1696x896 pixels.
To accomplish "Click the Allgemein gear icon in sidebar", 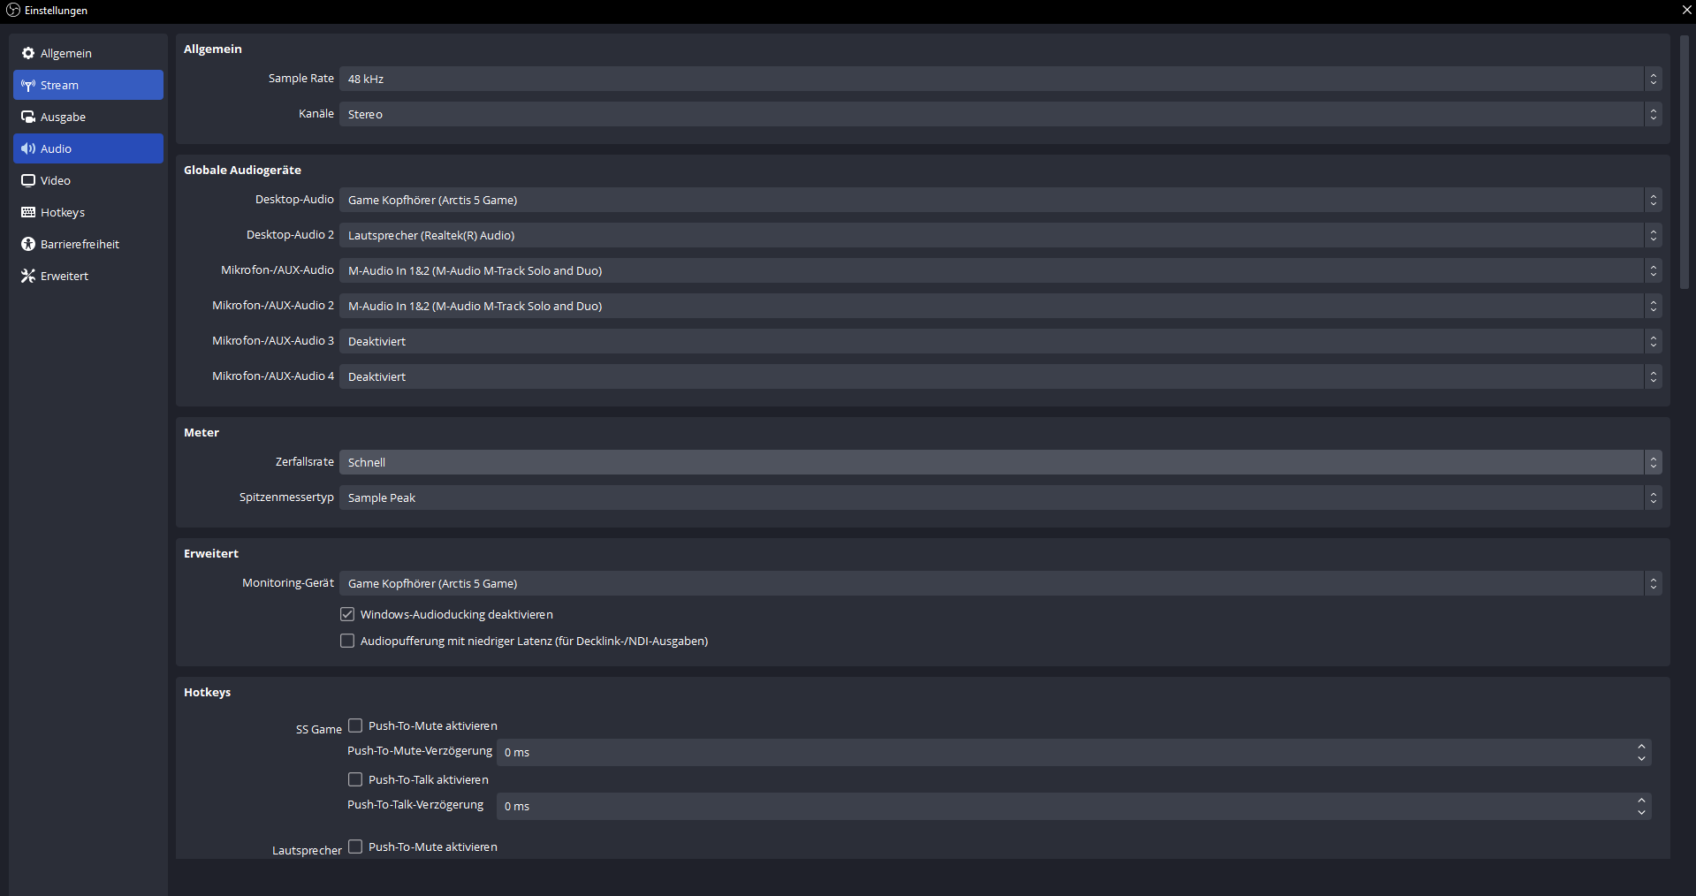I will (x=28, y=53).
